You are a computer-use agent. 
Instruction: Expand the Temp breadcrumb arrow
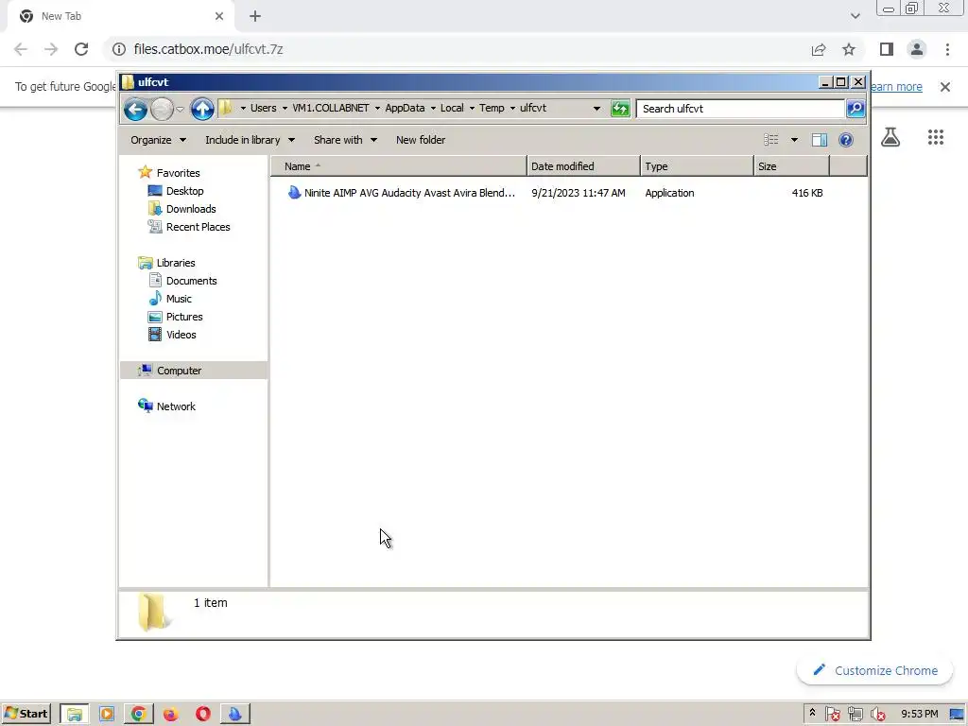pyautogui.click(x=512, y=108)
